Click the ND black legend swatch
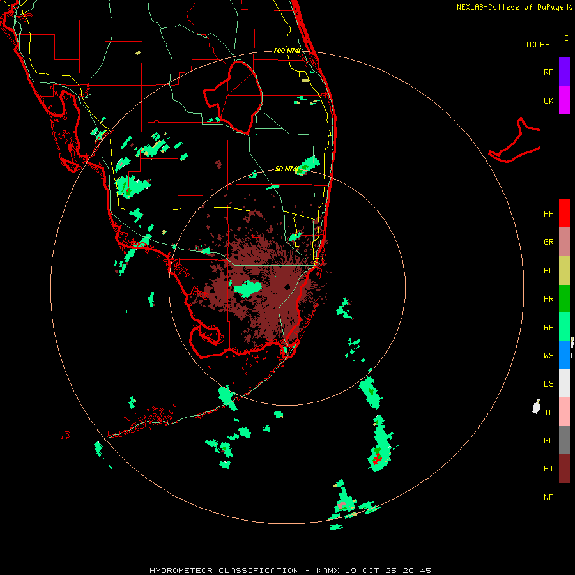 [564, 497]
